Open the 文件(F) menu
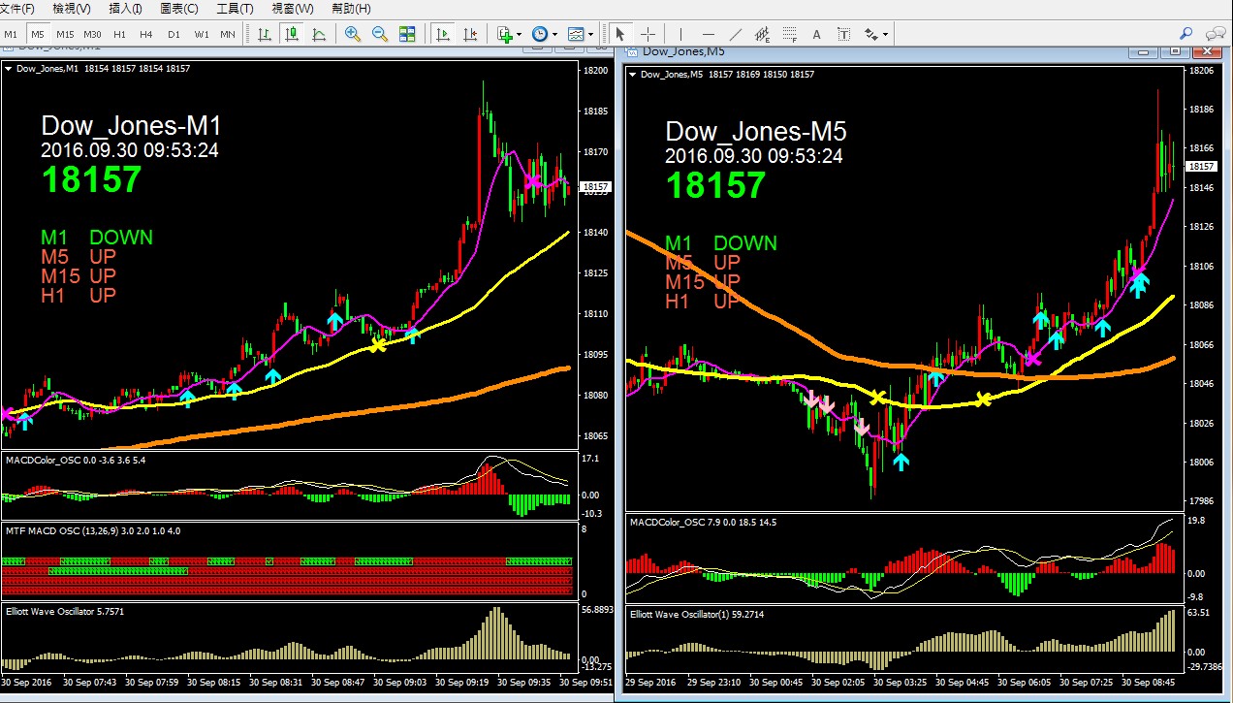This screenshot has width=1233, height=703. pyautogui.click(x=17, y=9)
